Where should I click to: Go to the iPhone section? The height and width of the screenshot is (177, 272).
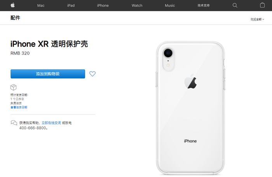(x=103, y=5)
